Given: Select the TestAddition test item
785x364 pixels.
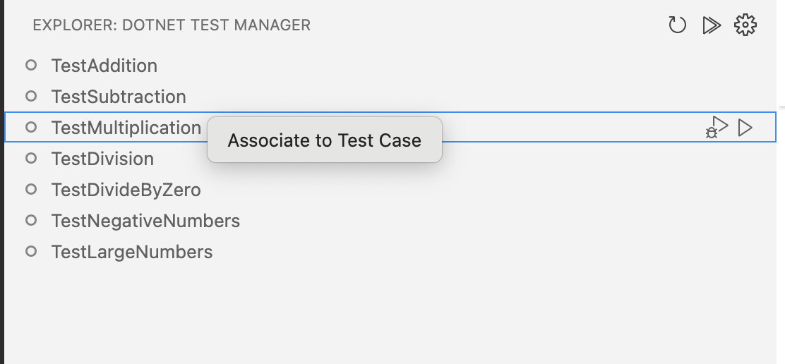Looking at the screenshot, I should (104, 66).
